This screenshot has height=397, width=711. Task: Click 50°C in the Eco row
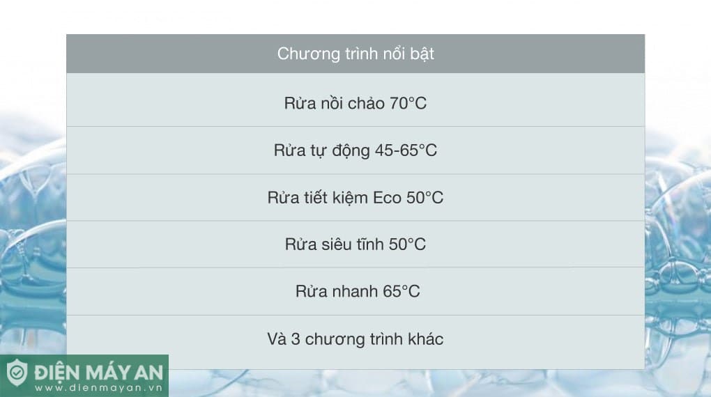[425, 198]
